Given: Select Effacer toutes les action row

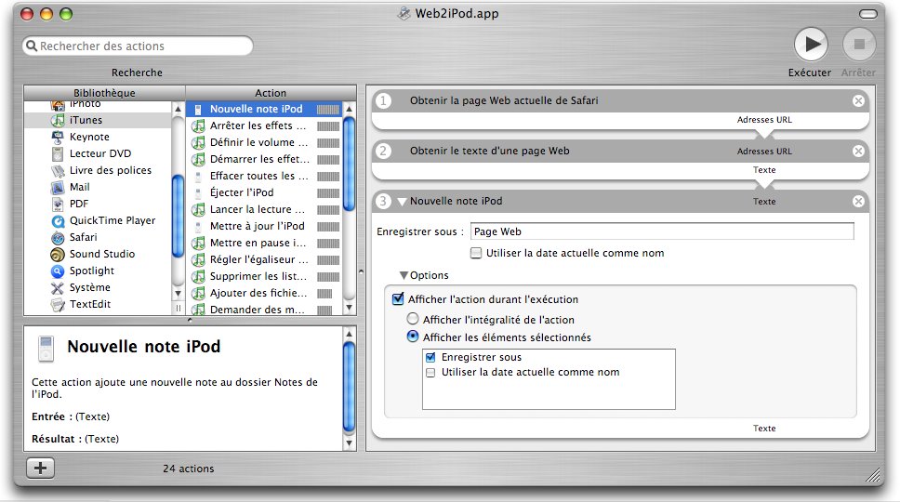Looking at the screenshot, I should [265, 176].
